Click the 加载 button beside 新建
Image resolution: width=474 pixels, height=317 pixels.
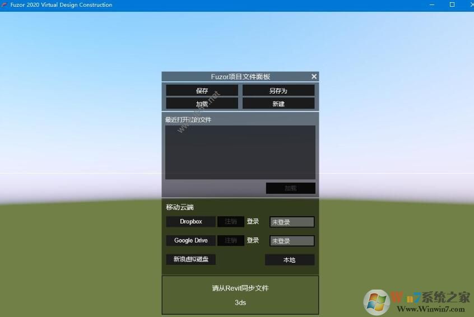tap(202, 104)
